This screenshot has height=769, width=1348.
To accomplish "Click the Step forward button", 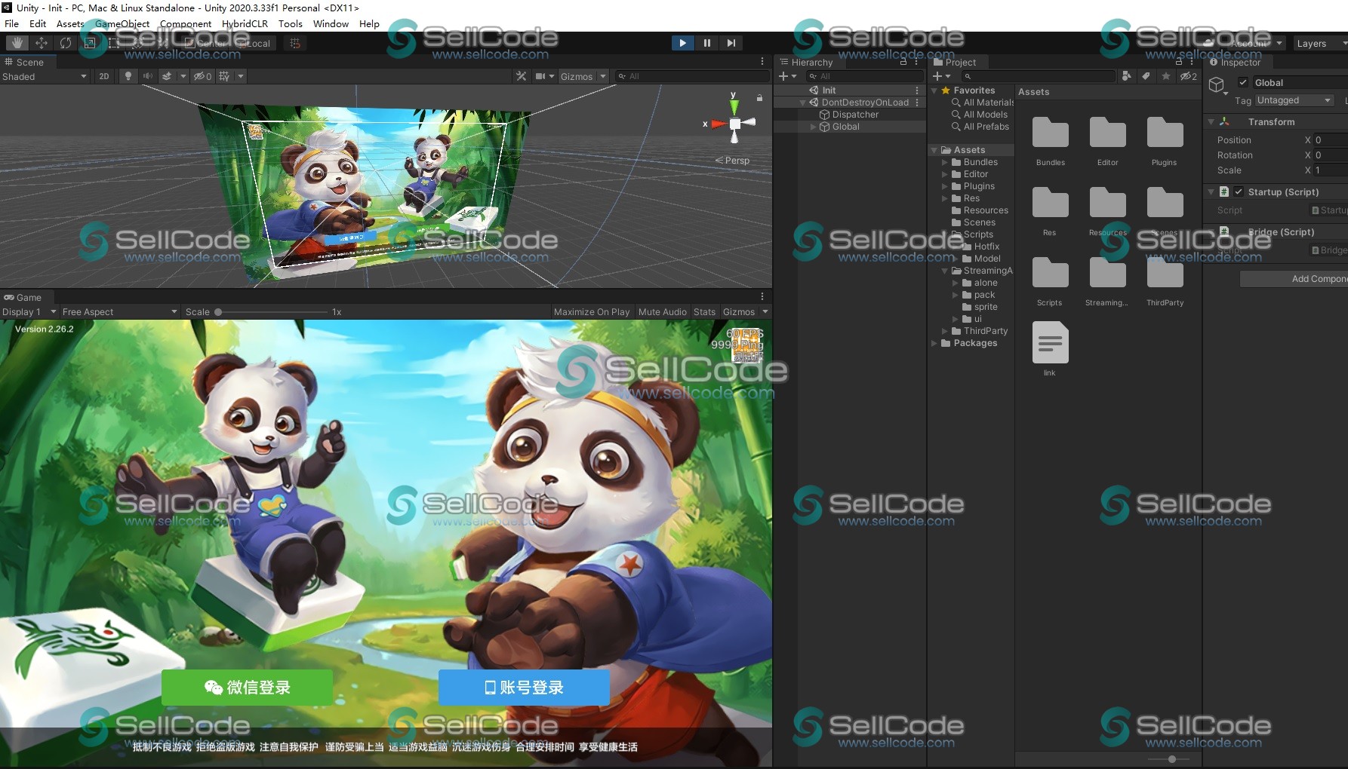I will [731, 43].
